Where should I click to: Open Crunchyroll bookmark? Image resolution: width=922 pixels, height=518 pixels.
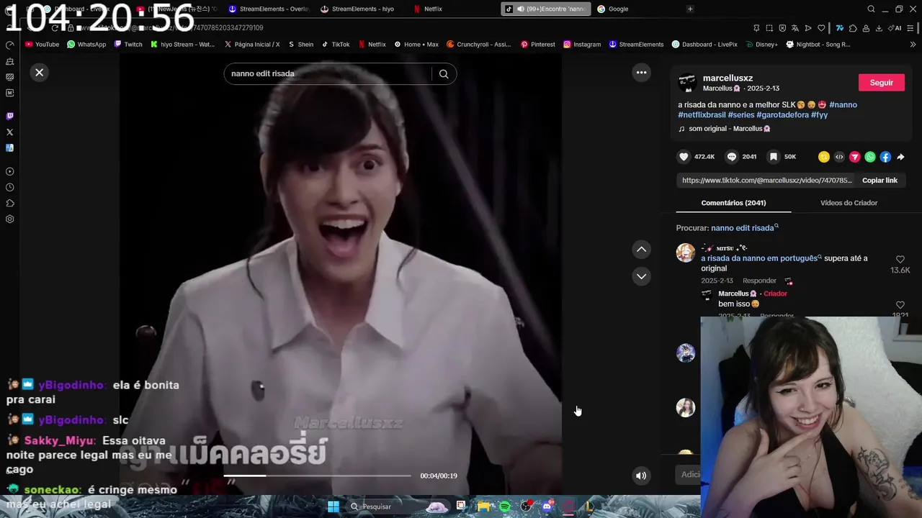coord(479,44)
